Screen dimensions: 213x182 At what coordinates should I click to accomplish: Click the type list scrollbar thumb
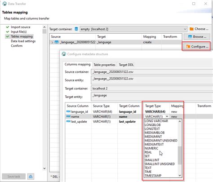click(180, 155)
